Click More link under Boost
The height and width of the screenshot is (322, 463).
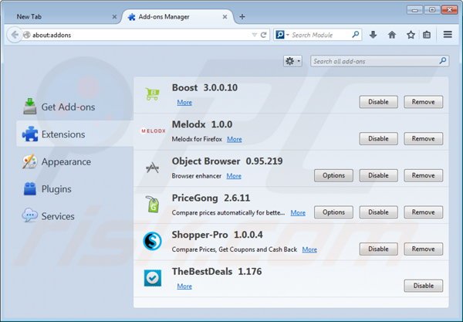(x=184, y=103)
